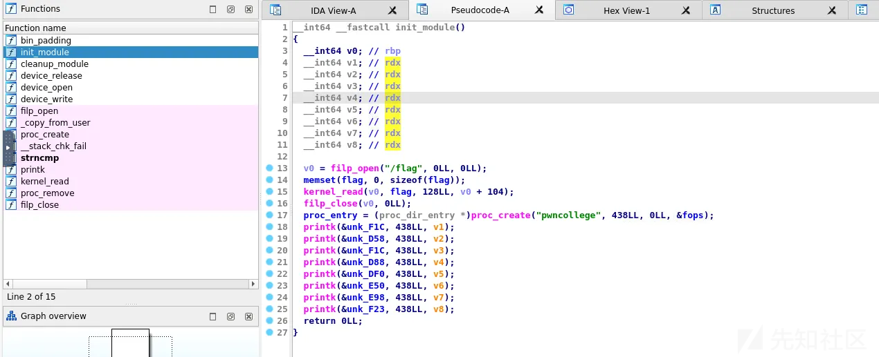Toggle breakpoint dot on line 18
Viewport: 879px width, 357px height.
tap(269, 227)
